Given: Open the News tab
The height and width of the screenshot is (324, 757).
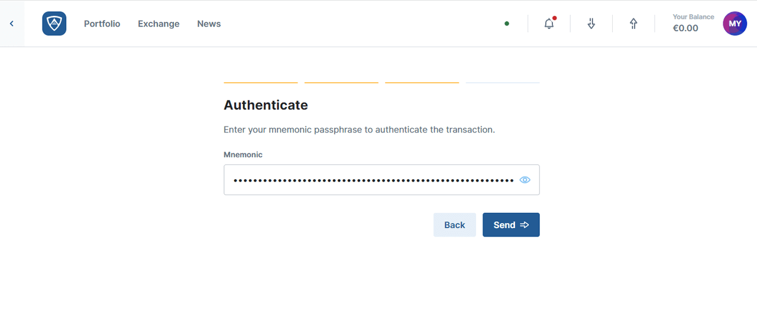Looking at the screenshot, I should point(209,24).
